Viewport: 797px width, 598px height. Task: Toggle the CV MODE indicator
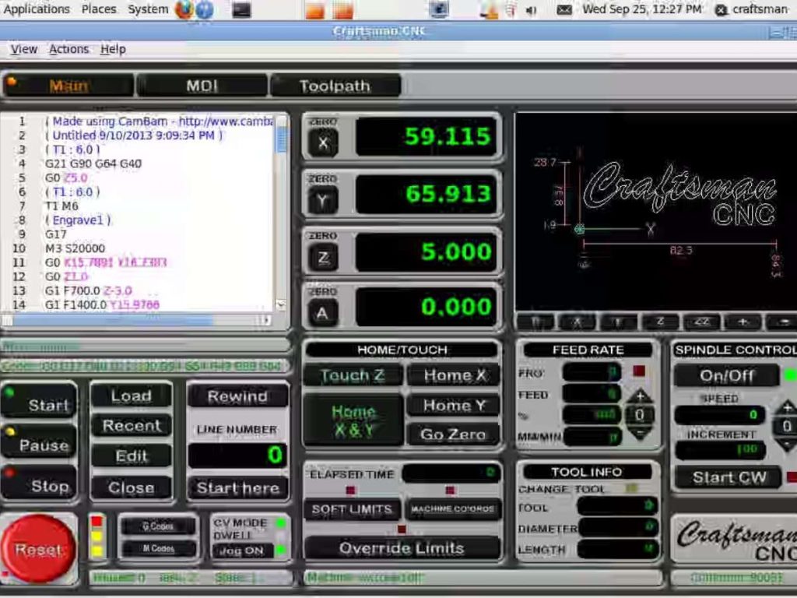point(280,522)
